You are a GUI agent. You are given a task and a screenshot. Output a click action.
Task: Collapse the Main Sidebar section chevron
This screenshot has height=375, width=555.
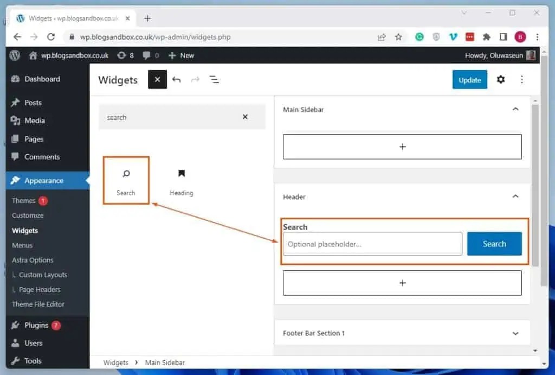515,109
